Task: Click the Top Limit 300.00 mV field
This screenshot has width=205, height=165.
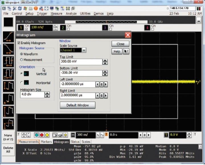Action: (81, 62)
